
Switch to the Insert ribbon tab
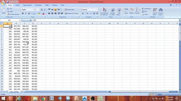tap(18, 5)
